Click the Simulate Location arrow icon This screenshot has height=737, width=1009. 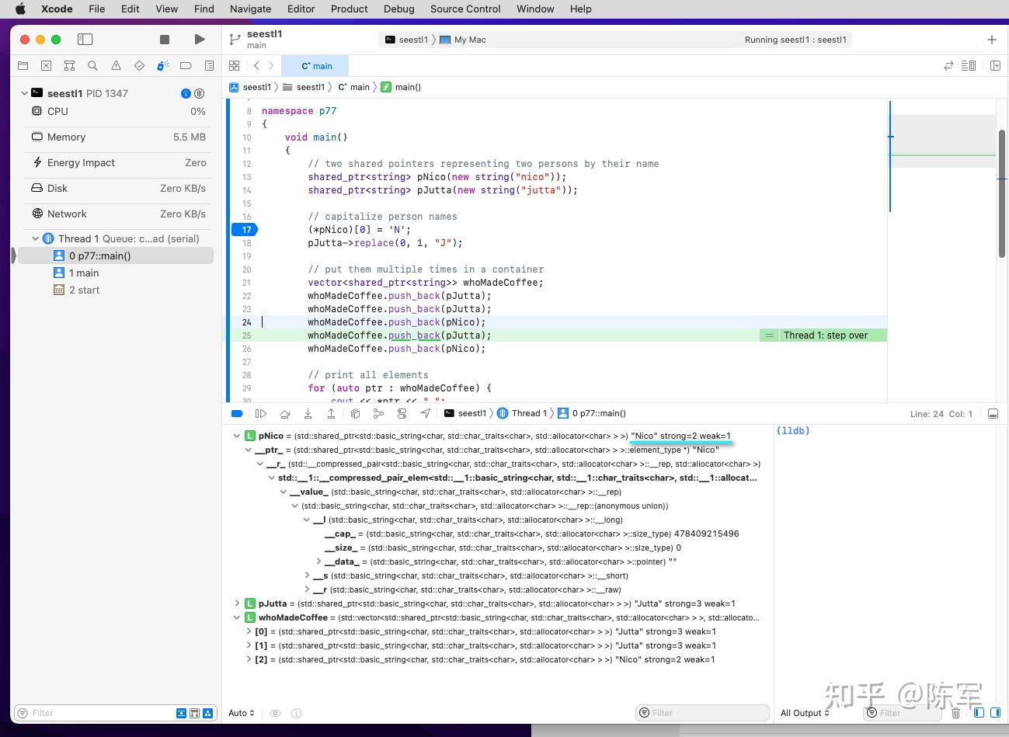pos(425,413)
